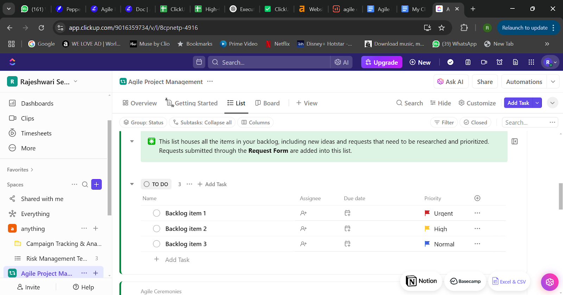The width and height of the screenshot is (563, 295).
Task: Open the workspace switcher Rajeshwari Se...
Action: point(42,82)
